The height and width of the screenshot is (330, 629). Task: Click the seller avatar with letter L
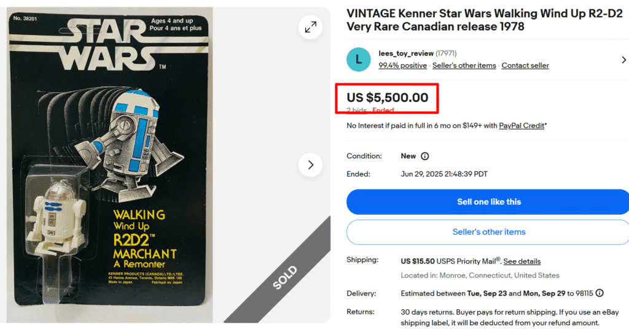tap(358, 59)
